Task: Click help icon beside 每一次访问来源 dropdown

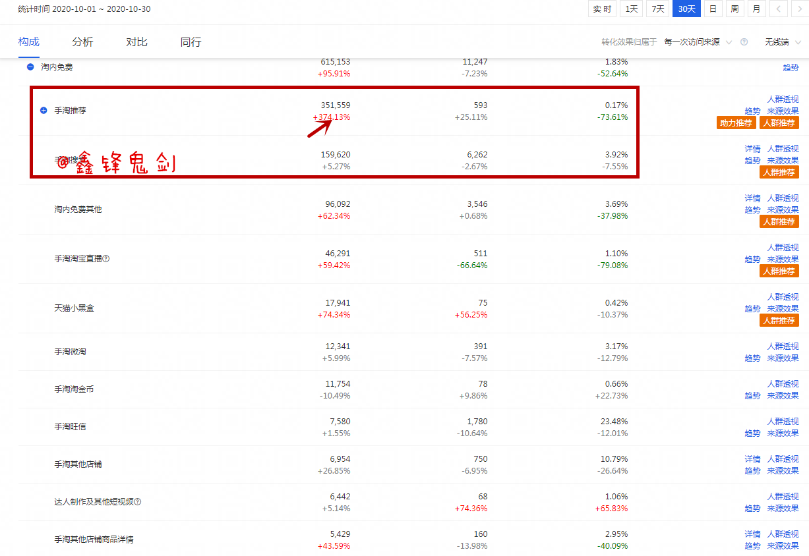Action: tap(744, 42)
